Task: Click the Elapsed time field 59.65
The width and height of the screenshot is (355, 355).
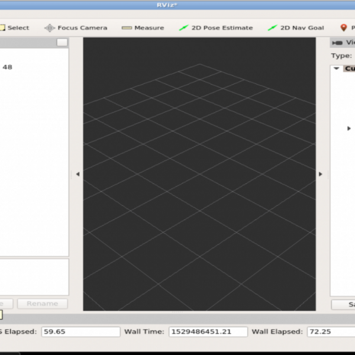Action: click(80, 332)
